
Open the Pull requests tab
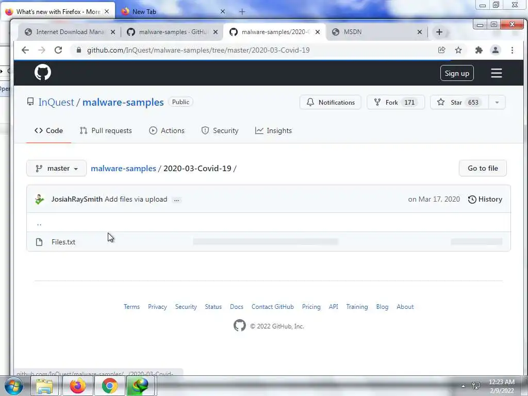click(106, 130)
